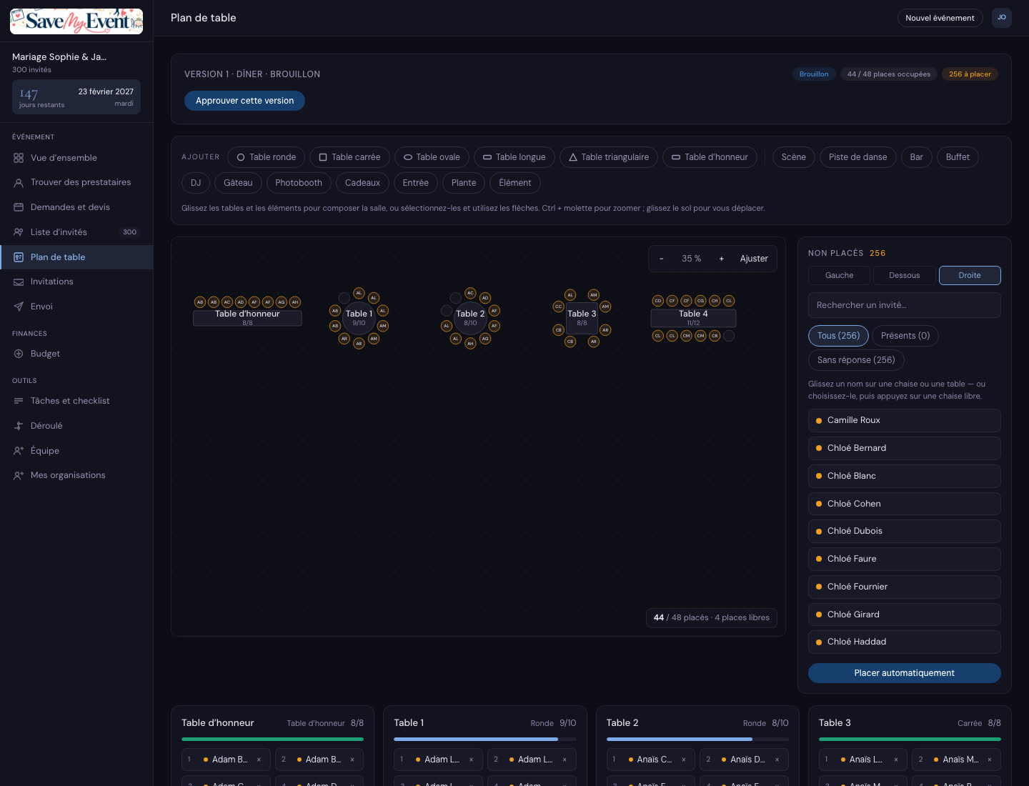Screen dimensions: 1029x786
Task: Open Mes organisations in sidebar
Action: 76,475
